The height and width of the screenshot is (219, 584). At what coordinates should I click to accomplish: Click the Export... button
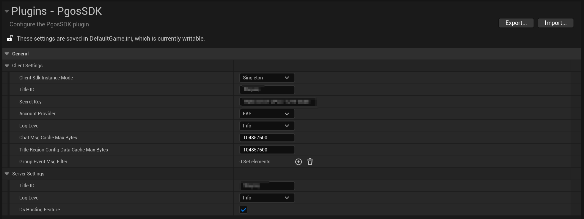(516, 23)
